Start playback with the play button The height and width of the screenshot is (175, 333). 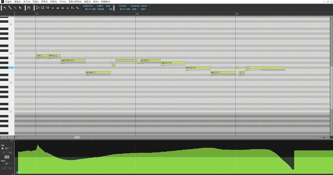pyautogui.click(x=38, y=8)
